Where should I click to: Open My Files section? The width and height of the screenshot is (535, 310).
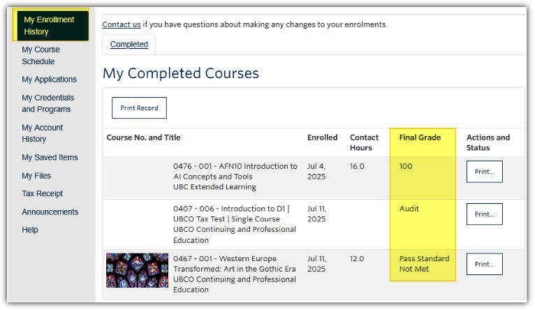coord(36,176)
